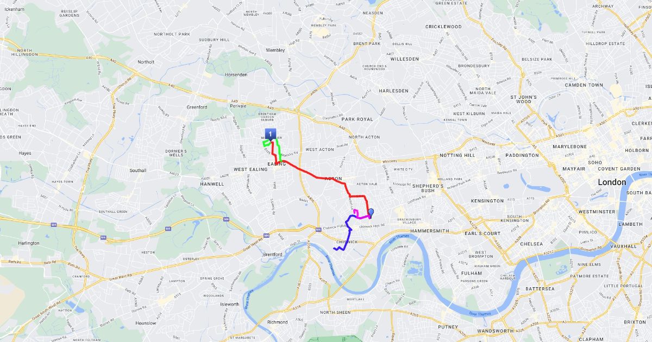Click the M4 motorway shield near Brentford
This screenshot has width=652, height=342.
[x=266, y=236]
